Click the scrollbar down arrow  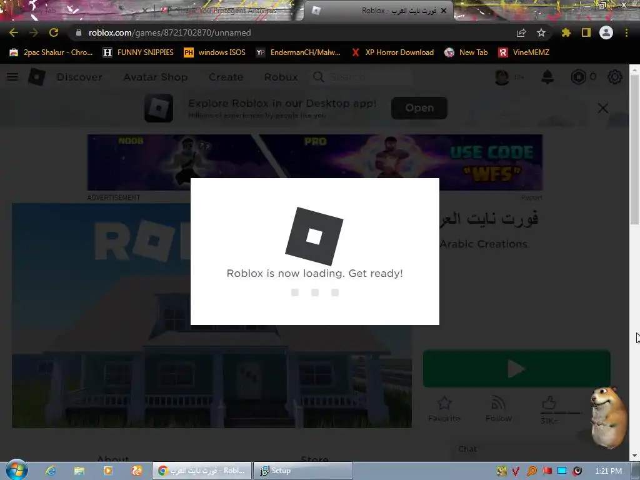click(x=634, y=456)
